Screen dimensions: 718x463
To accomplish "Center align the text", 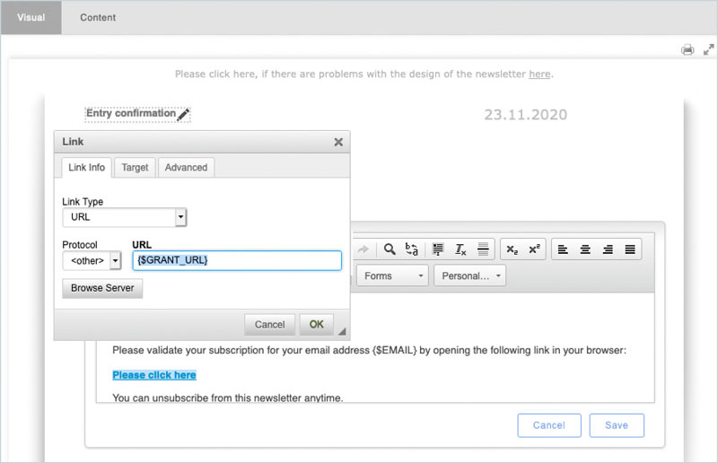I will pyautogui.click(x=586, y=249).
